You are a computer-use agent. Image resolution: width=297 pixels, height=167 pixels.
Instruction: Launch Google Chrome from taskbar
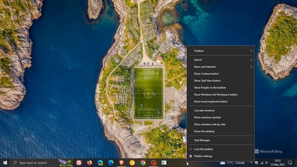pos(143,163)
